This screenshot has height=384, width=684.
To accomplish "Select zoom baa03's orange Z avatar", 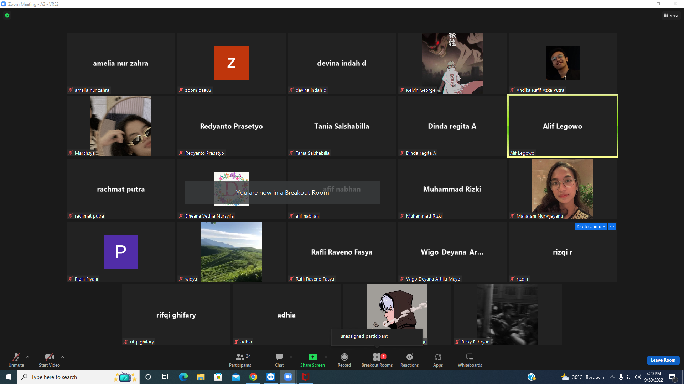I will point(232,63).
